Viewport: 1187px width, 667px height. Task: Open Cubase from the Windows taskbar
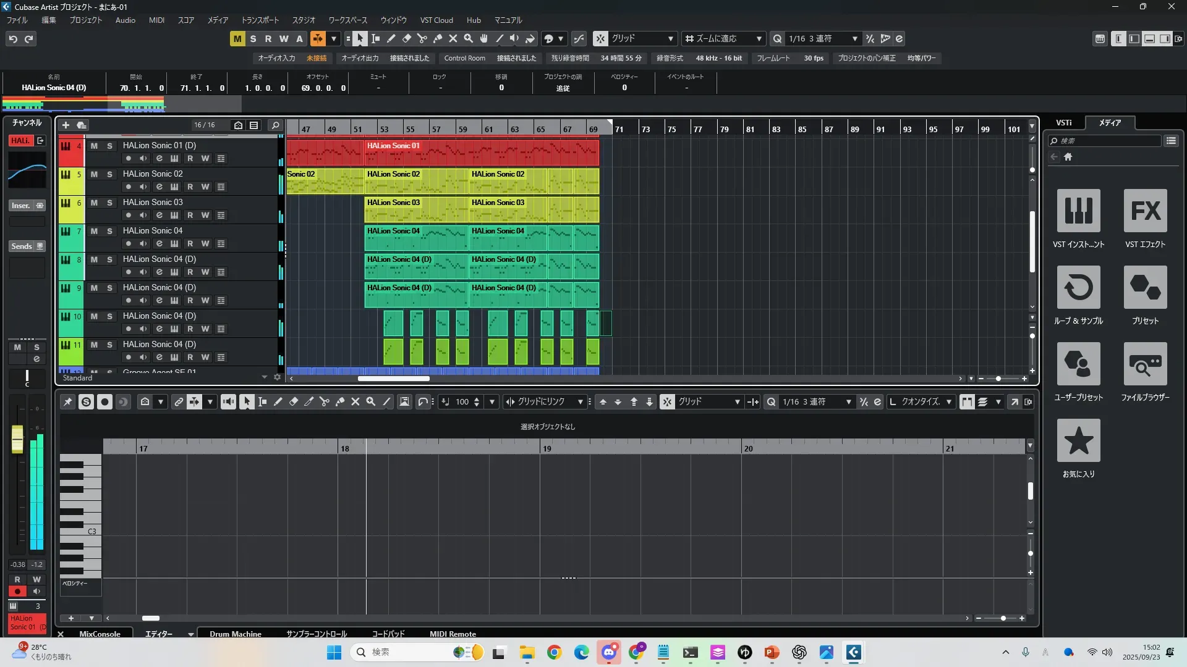coord(853,652)
